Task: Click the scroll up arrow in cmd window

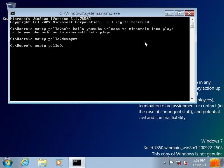Action: coord(192,19)
